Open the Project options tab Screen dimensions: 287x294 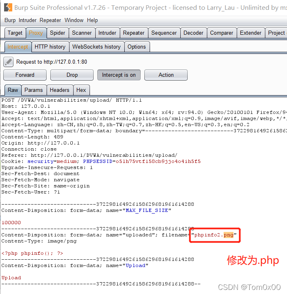pyautogui.click(x=276, y=33)
